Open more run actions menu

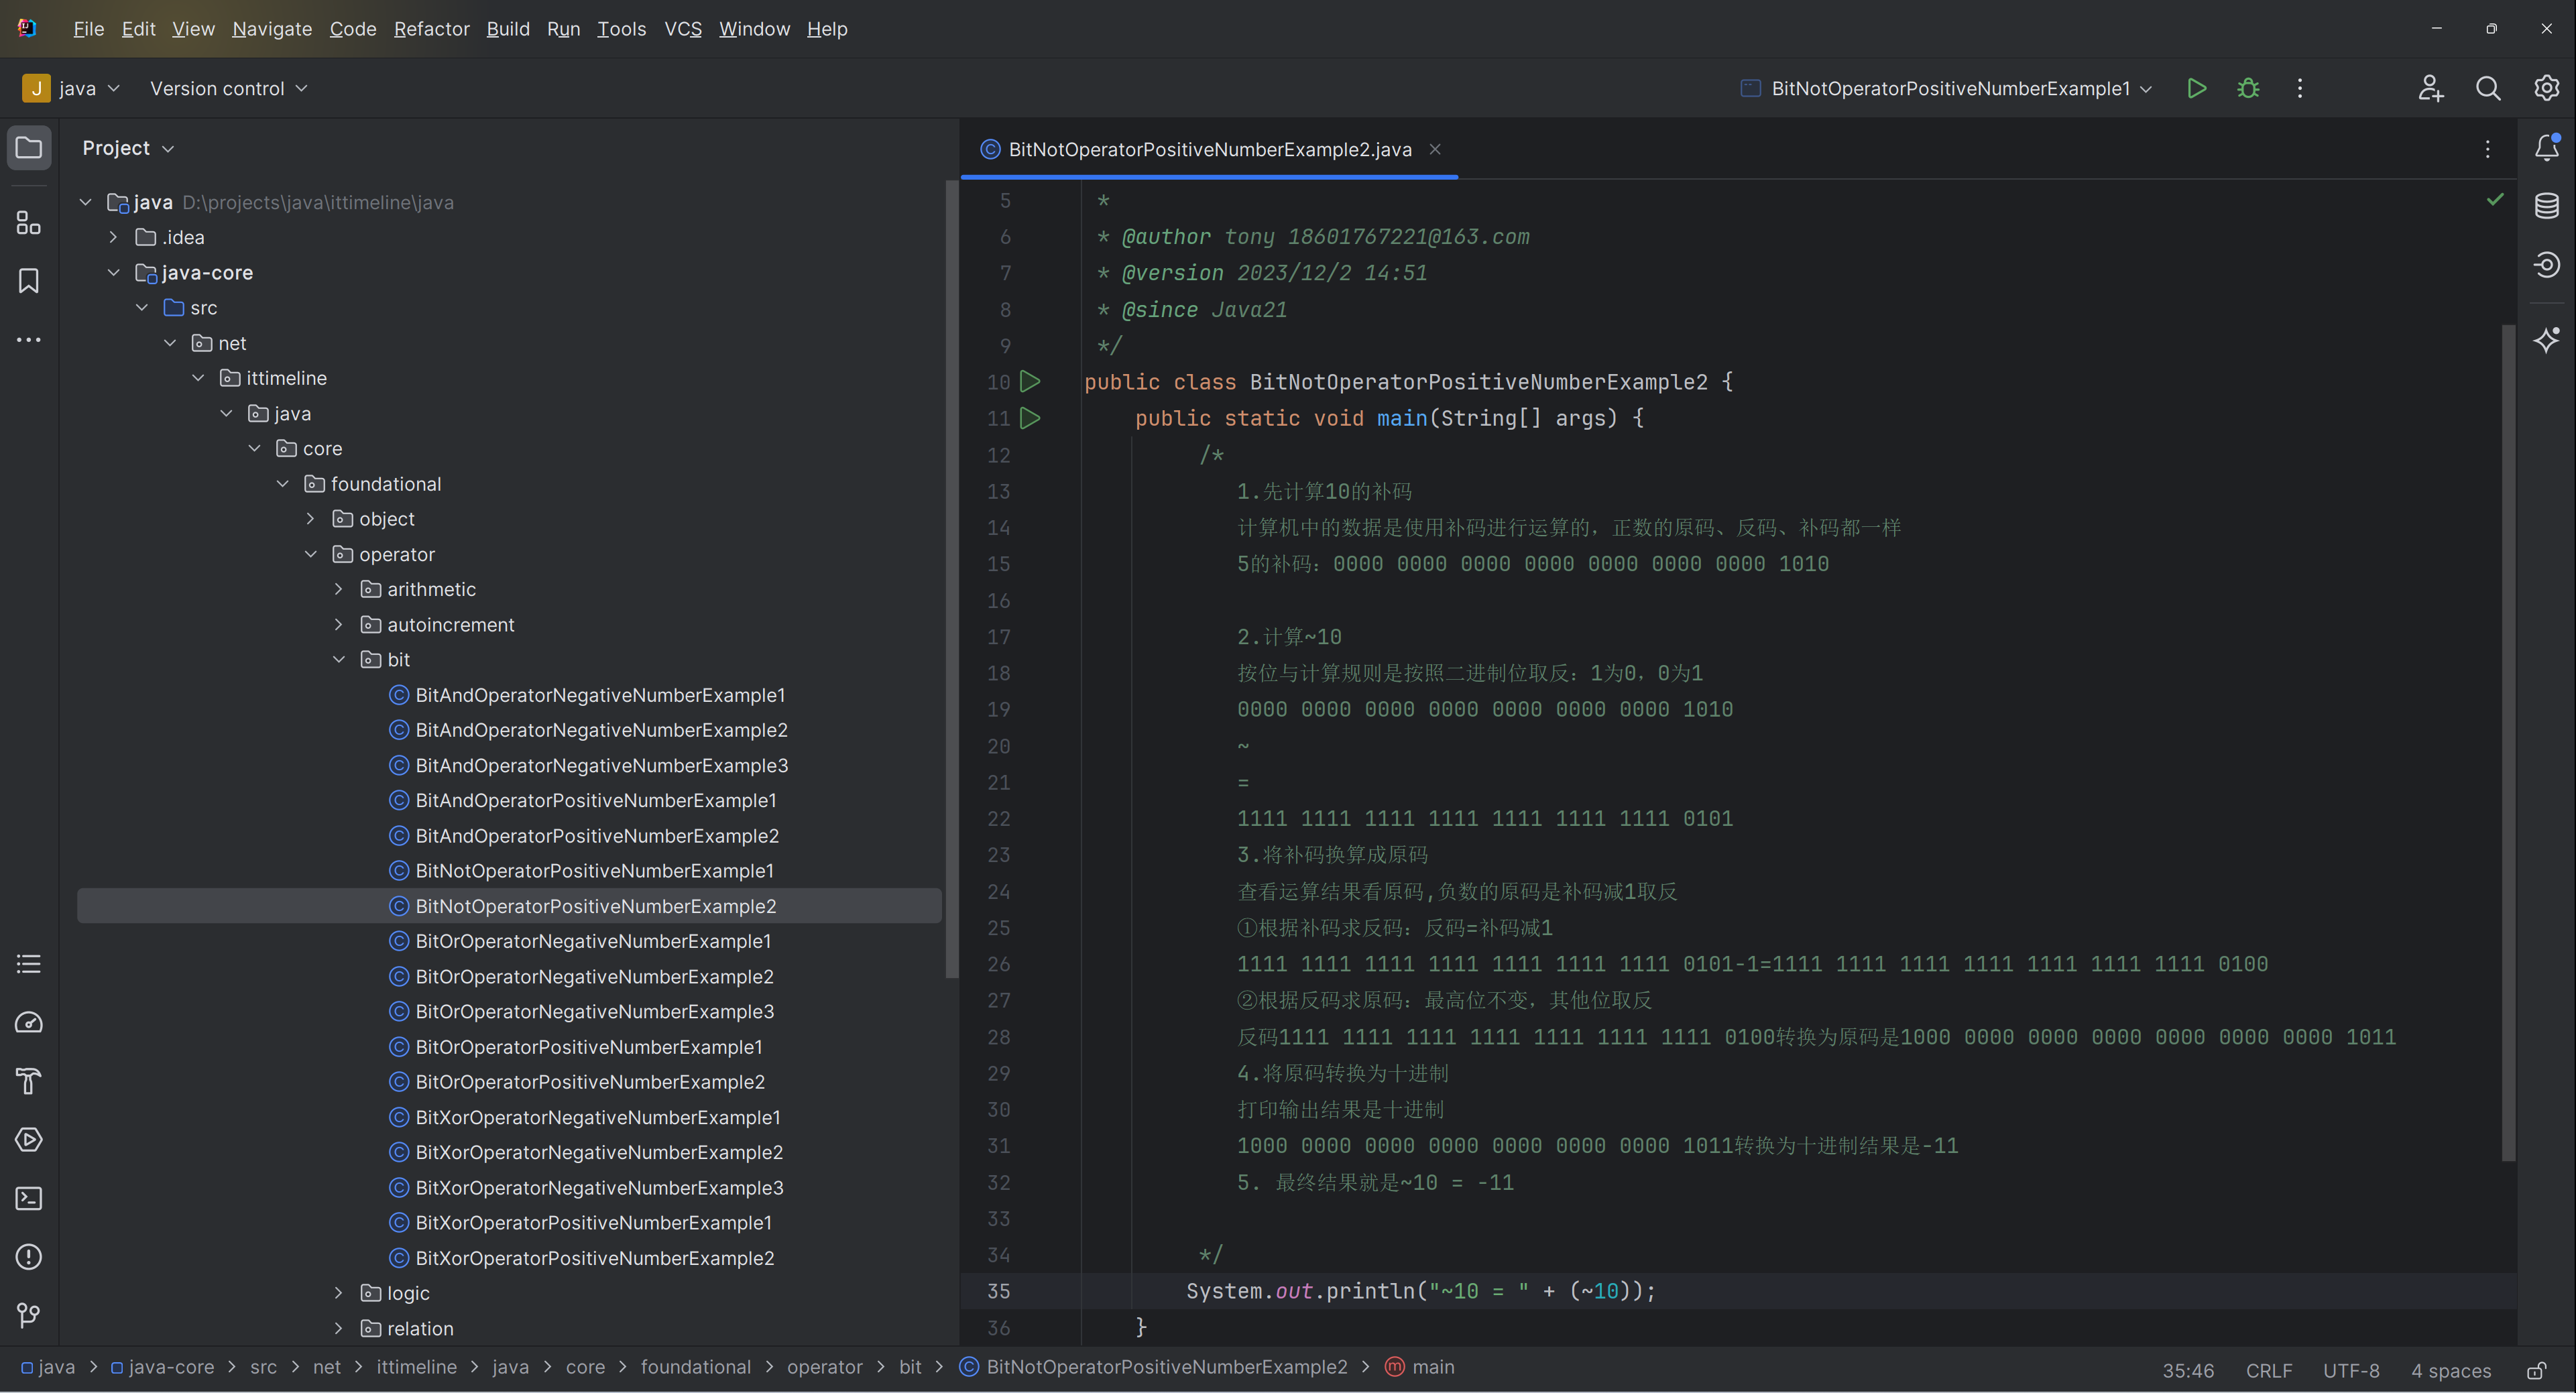(x=2300, y=88)
